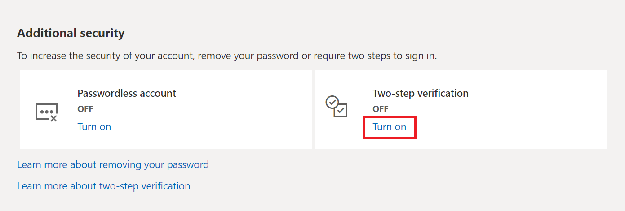The width and height of the screenshot is (625, 211).
Task: Click the Passwordless account title text
Action: [x=127, y=93]
